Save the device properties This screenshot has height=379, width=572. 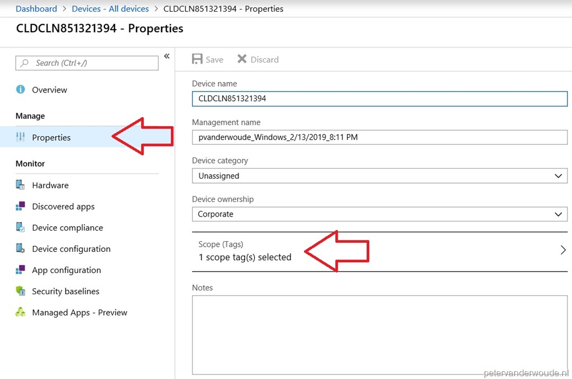point(207,59)
